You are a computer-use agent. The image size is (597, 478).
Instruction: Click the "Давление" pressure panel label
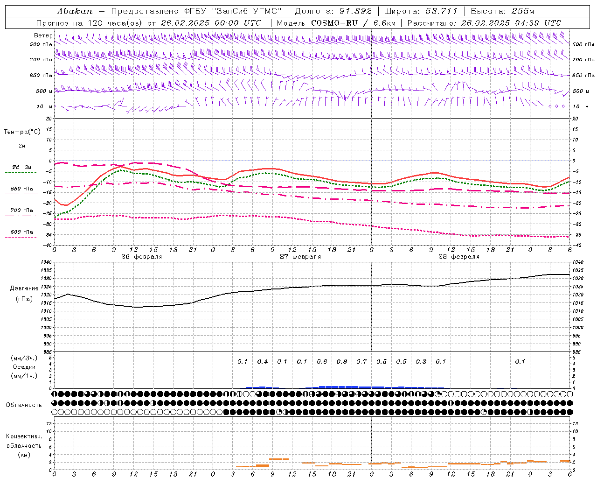click(x=24, y=288)
